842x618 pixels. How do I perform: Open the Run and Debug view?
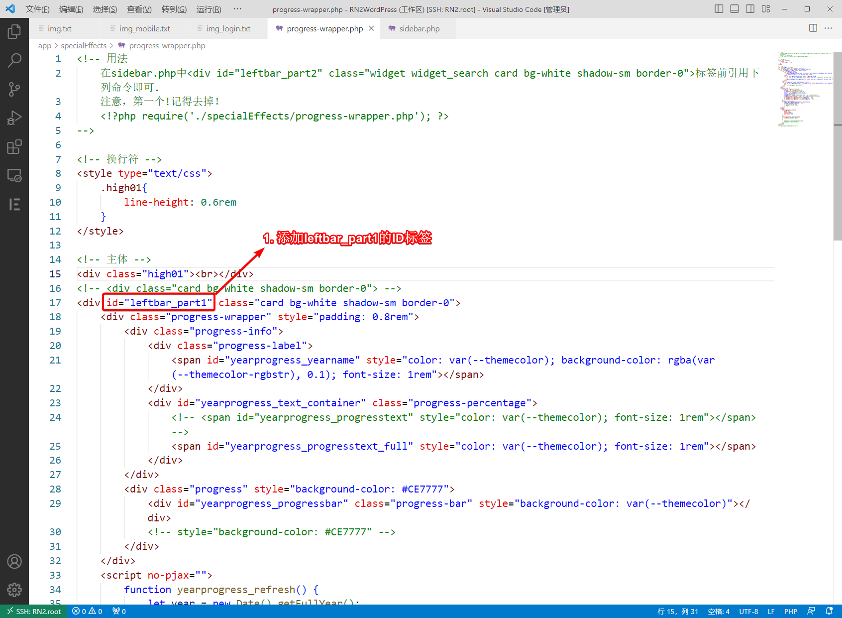(x=14, y=118)
